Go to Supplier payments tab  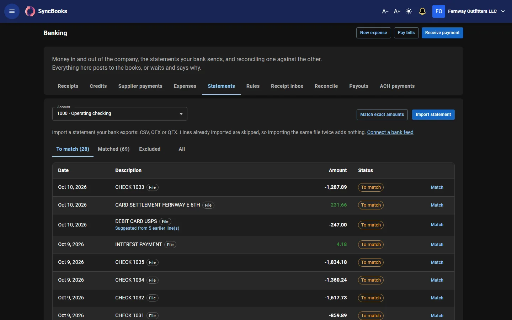point(140,86)
